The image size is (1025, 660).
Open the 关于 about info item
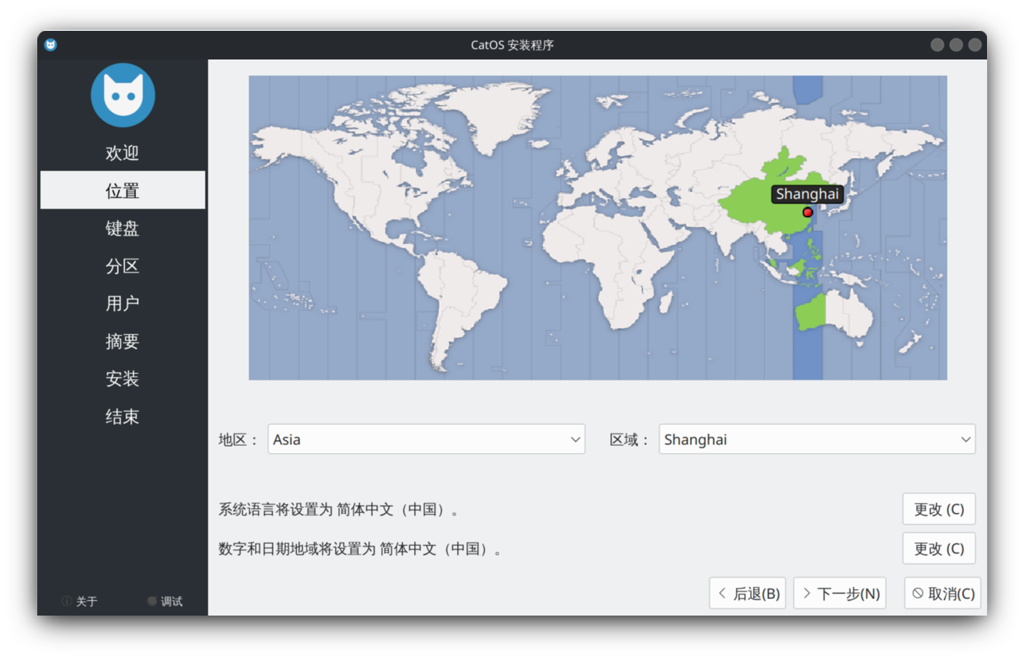(80, 601)
